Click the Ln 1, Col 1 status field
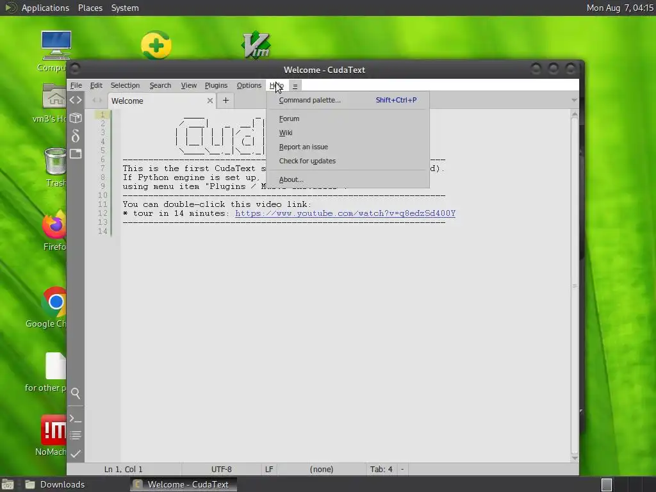The width and height of the screenshot is (656, 492). (124, 470)
